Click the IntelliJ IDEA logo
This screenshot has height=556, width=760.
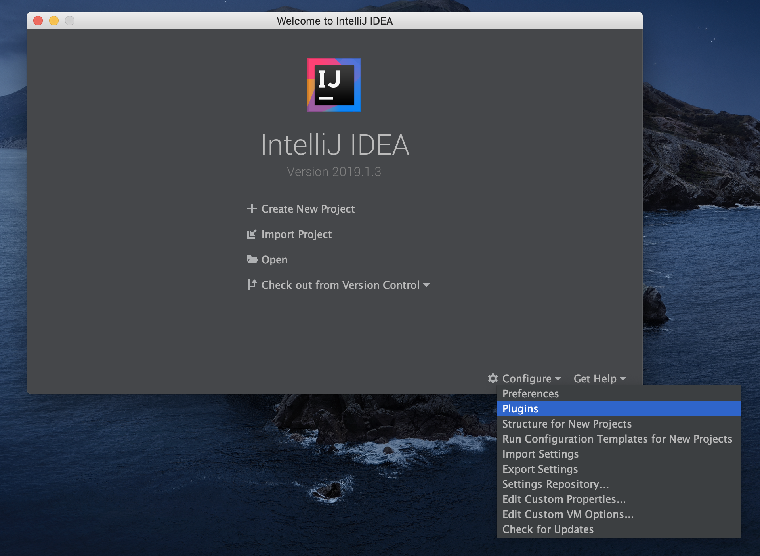[334, 85]
